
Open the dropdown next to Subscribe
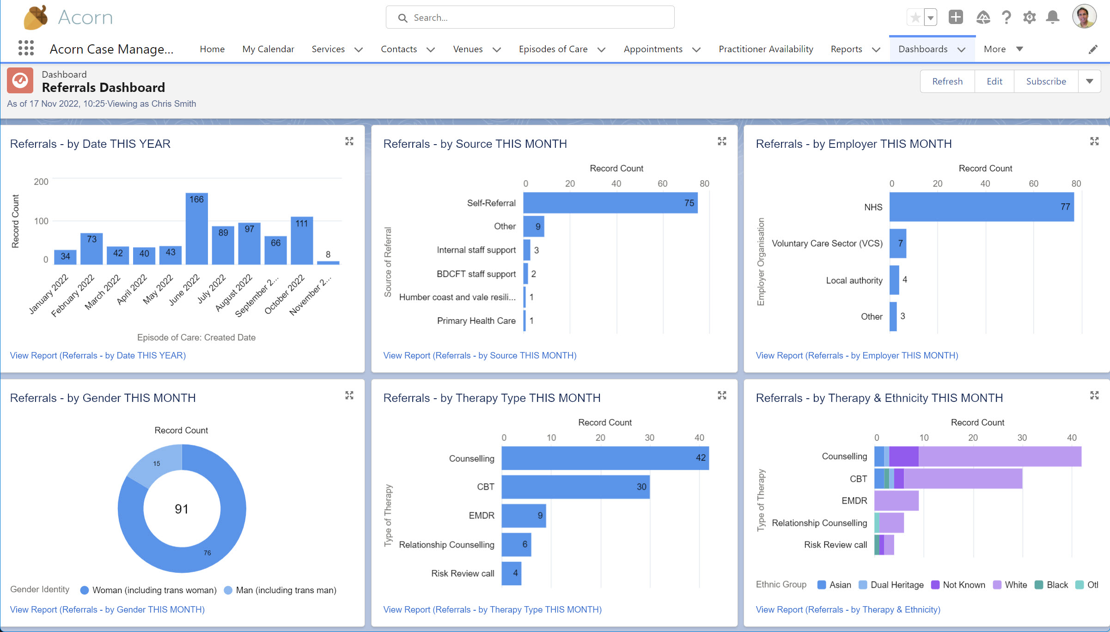[x=1090, y=81]
